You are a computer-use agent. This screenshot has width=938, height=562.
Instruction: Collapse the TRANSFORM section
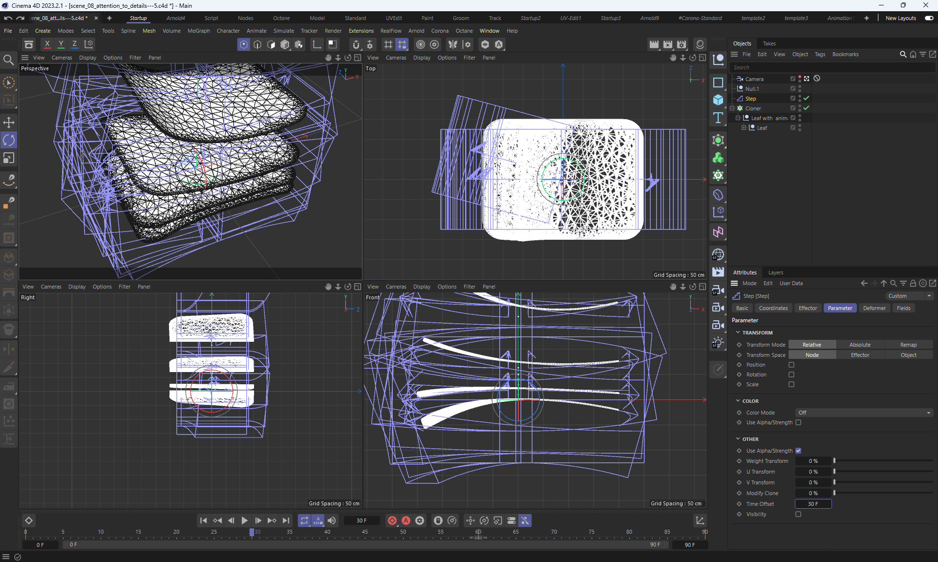738,333
